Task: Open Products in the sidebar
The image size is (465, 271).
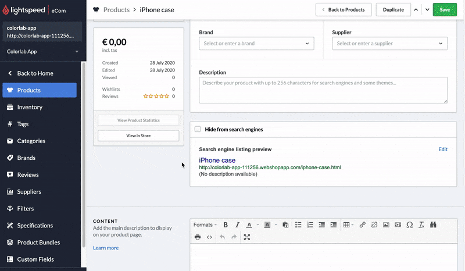Action: pyautogui.click(x=40, y=90)
